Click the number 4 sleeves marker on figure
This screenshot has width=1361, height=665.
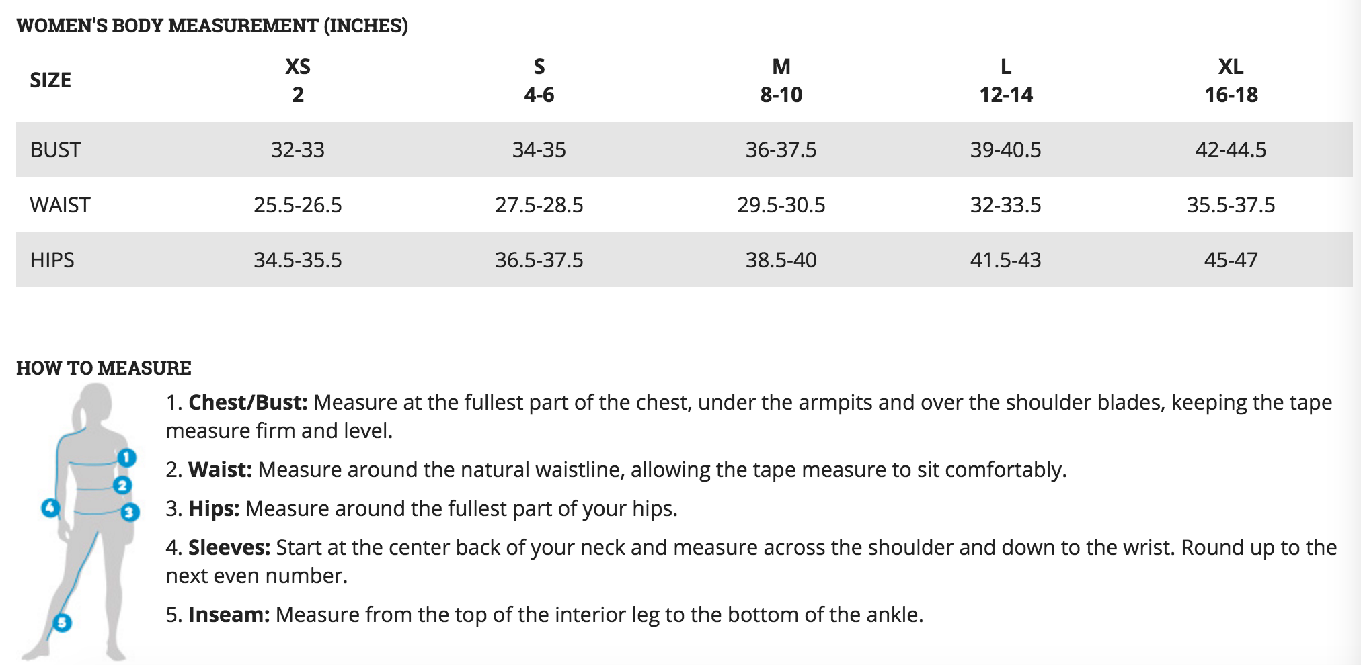point(50,508)
